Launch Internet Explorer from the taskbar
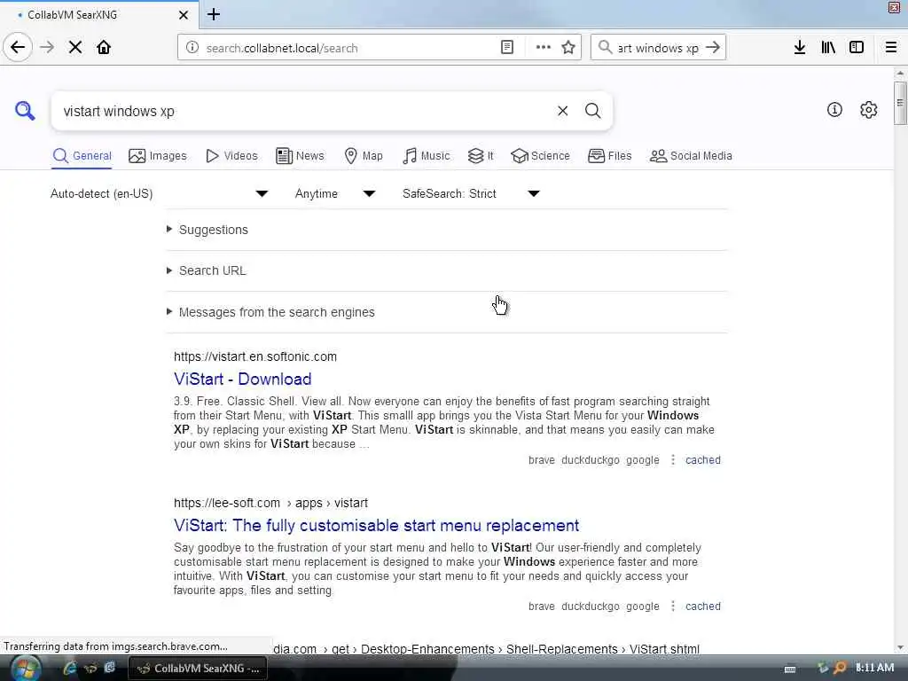The image size is (908, 681). [x=69, y=668]
